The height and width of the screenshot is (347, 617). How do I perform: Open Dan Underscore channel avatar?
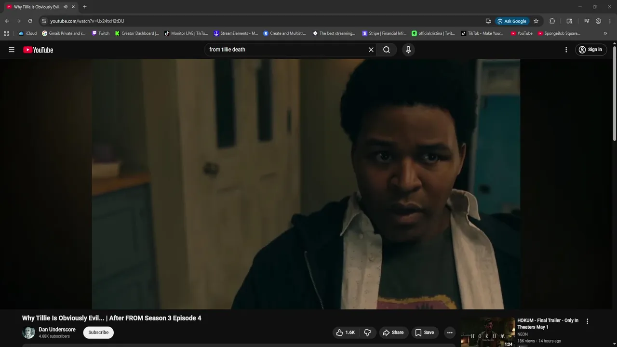[x=28, y=333]
